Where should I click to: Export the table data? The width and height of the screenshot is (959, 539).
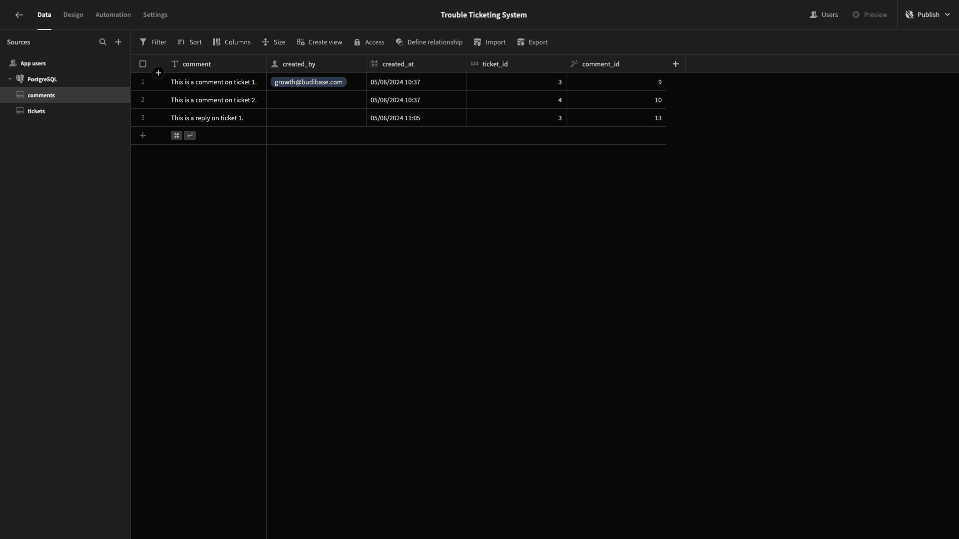coord(532,42)
